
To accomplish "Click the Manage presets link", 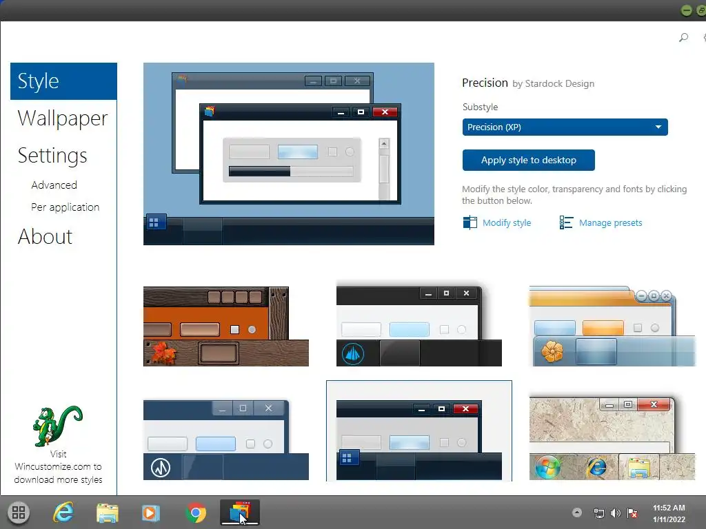I will (610, 222).
